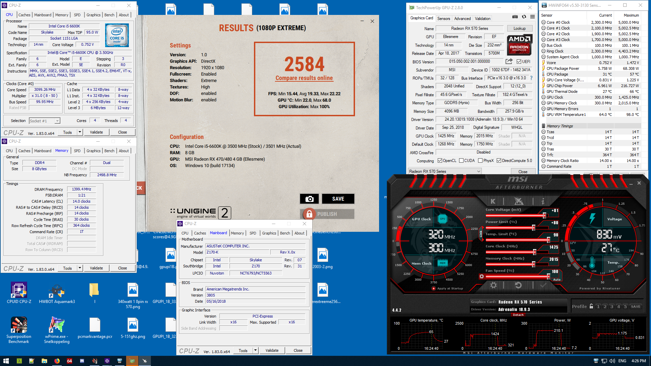Open File Explorer from taskbar
Viewport: 651px width, 366px height.
pyautogui.click(x=44, y=361)
